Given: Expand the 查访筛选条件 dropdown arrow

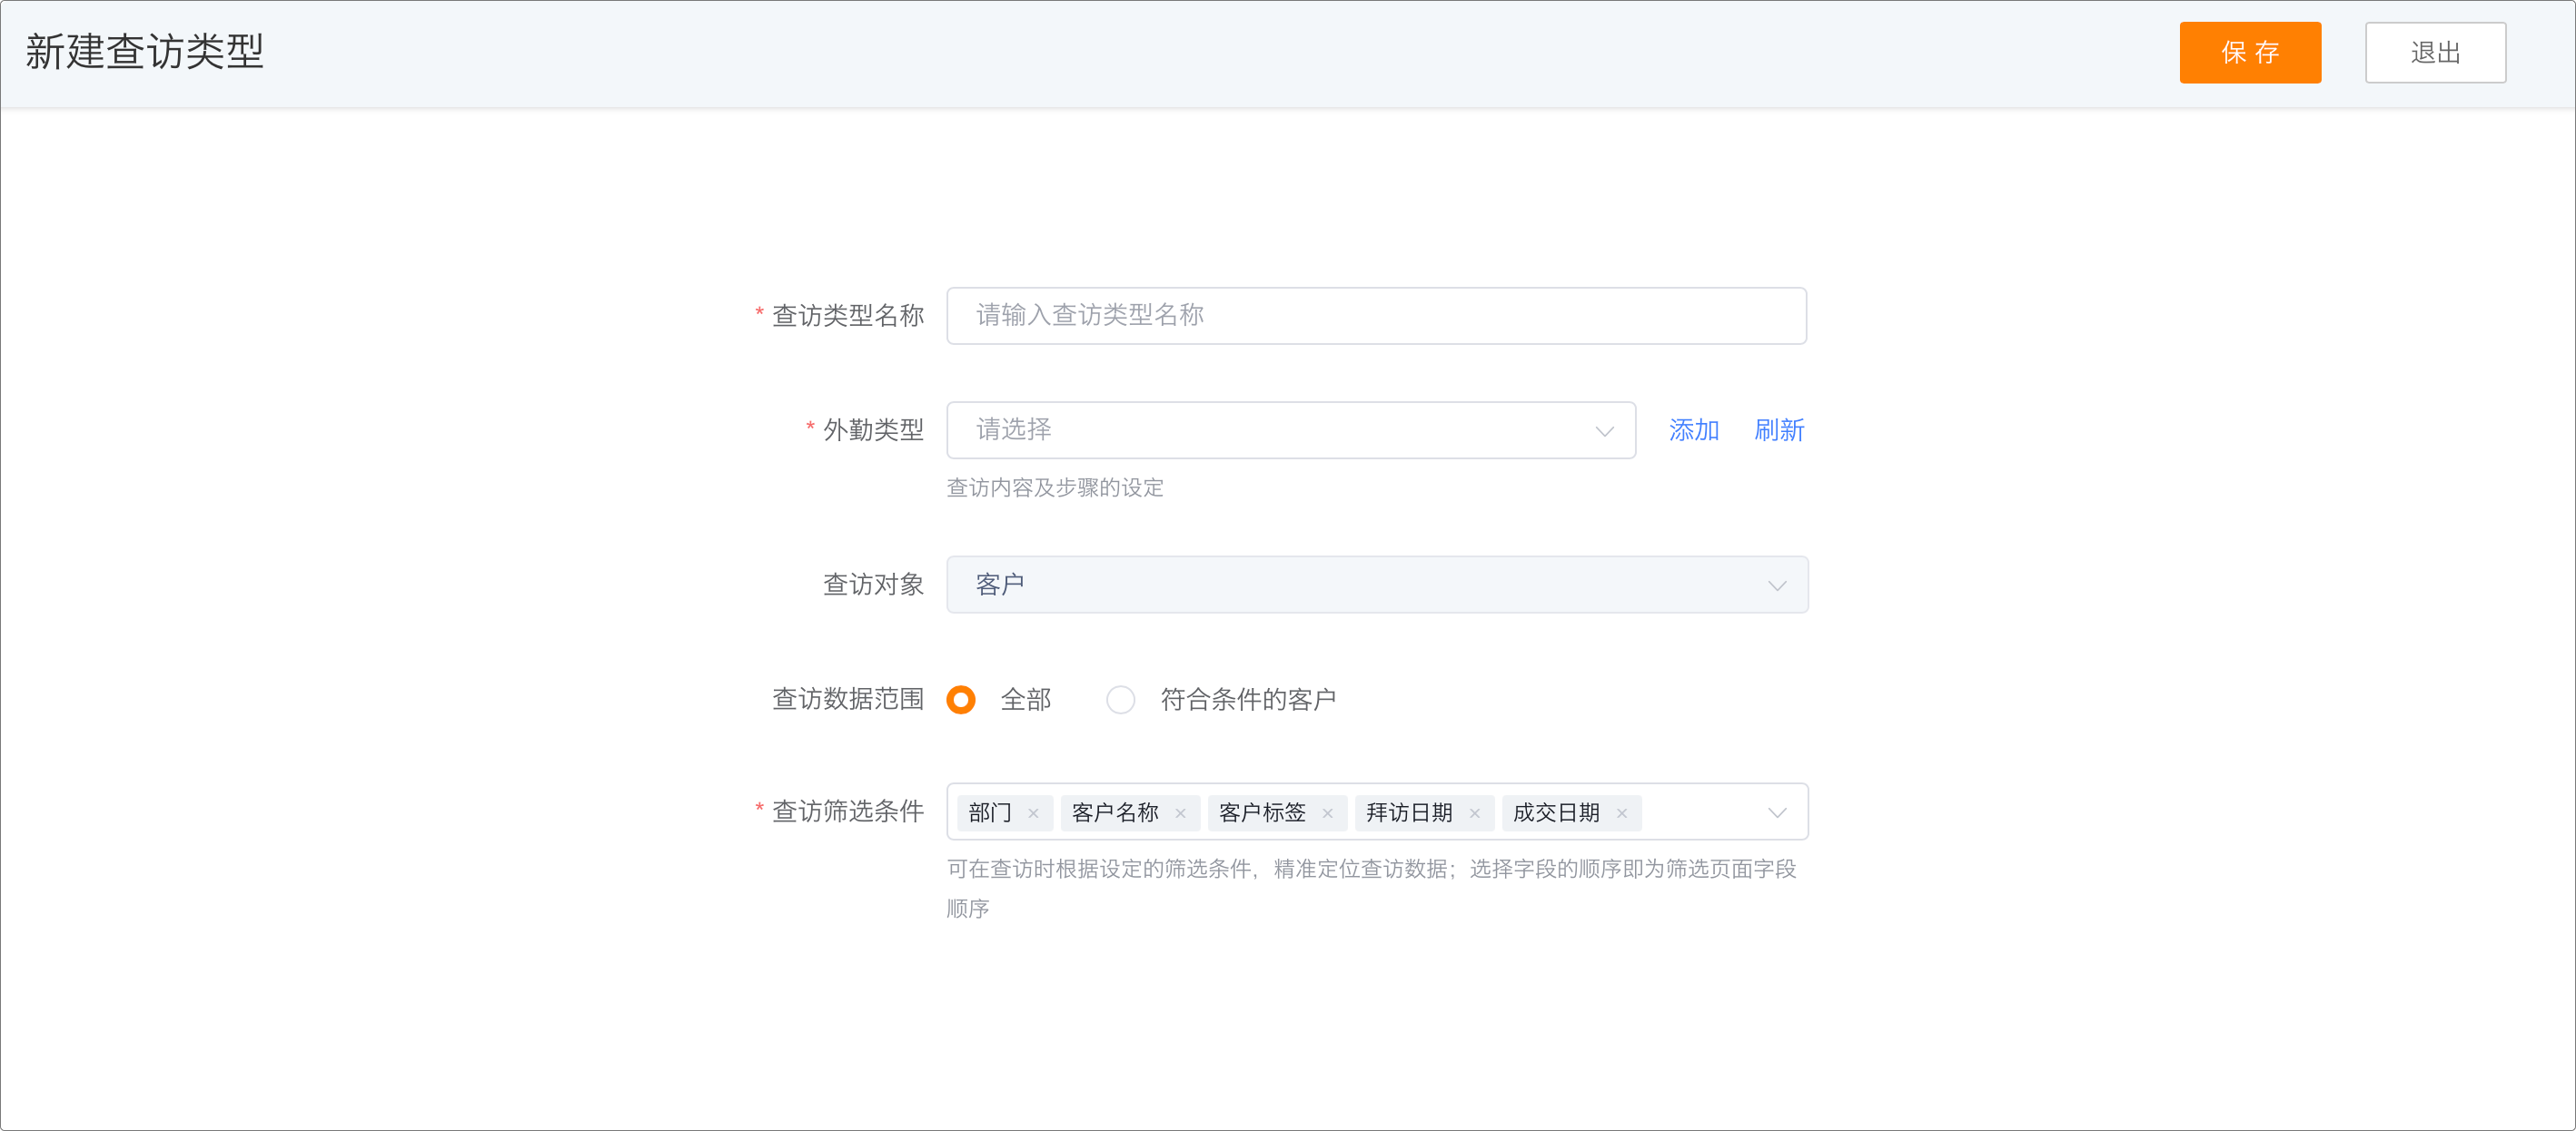Looking at the screenshot, I should (1776, 813).
